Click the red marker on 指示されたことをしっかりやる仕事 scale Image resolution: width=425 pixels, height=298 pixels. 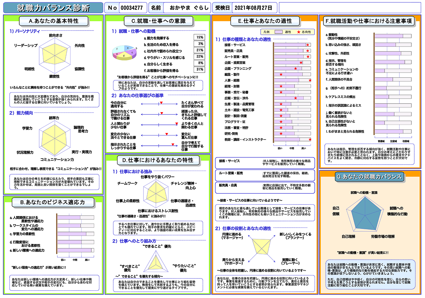coord(173,144)
